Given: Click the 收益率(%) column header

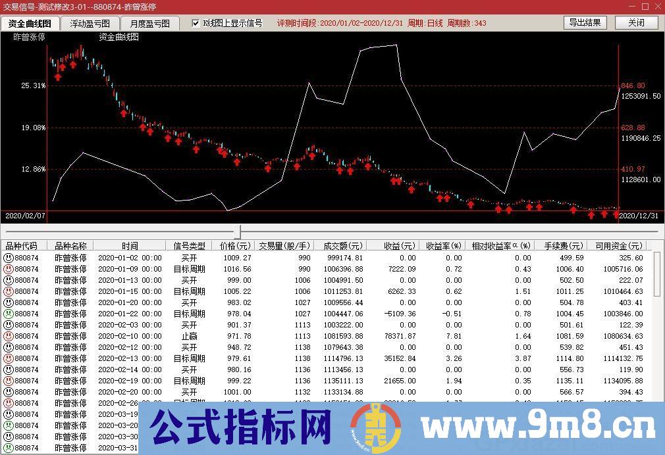Looking at the screenshot, I should coord(444,246).
